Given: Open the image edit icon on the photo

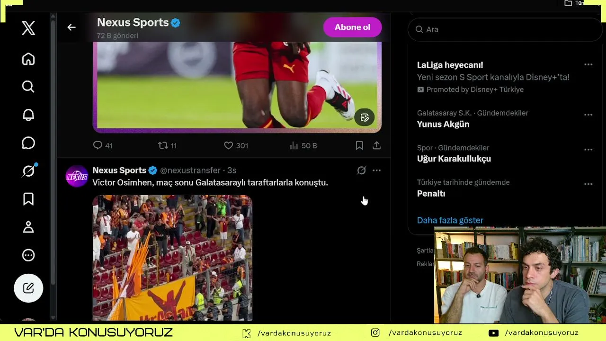Looking at the screenshot, I should 365,117.
